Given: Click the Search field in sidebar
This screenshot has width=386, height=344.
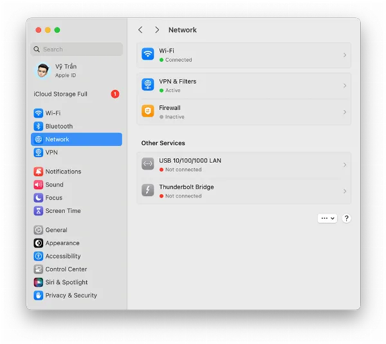Looking at the screenshot, I should click(77, 50).
